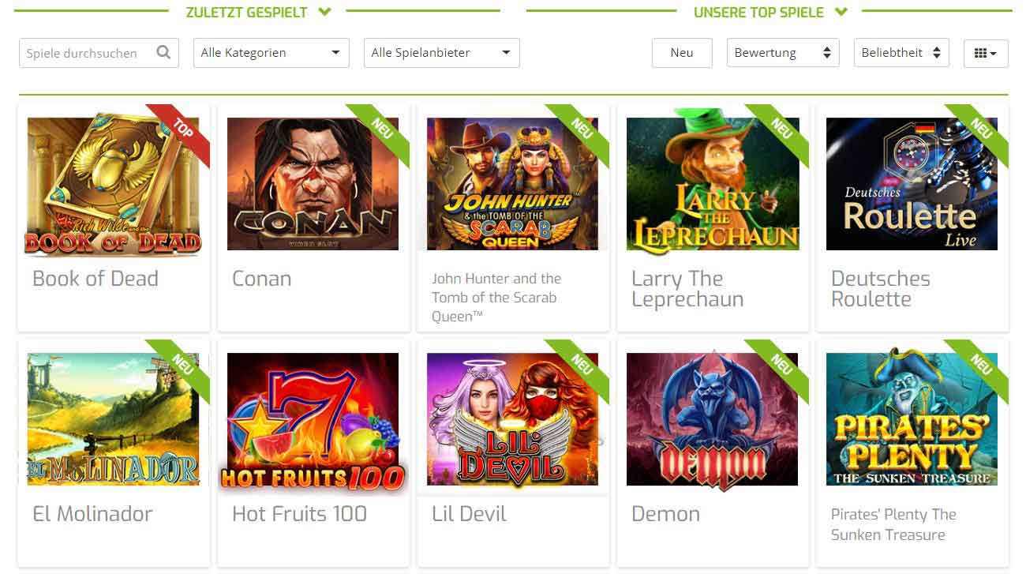
Task: Open the Book of Dead game thumbnail
Action: click(113, 184)
